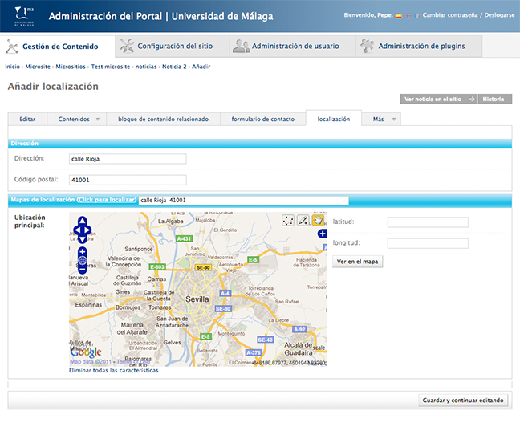The width and height of the screenshot is (520, 427).
Task: Go to Noticia 2 in breadcrumb
Action: (174, 67)
